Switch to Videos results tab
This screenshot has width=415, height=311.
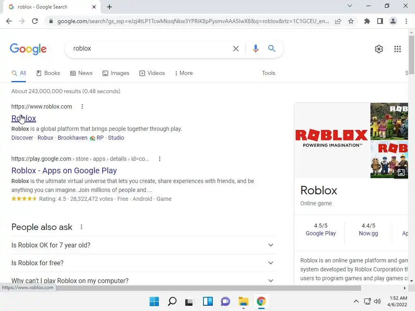152,73
